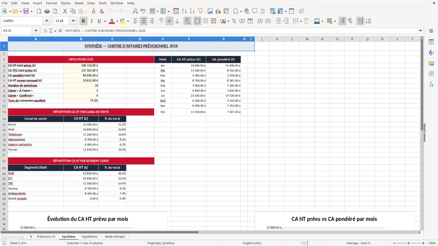Toggle Align Right
The width and height of the screenshot is (438, 246).
click(152, 21)
